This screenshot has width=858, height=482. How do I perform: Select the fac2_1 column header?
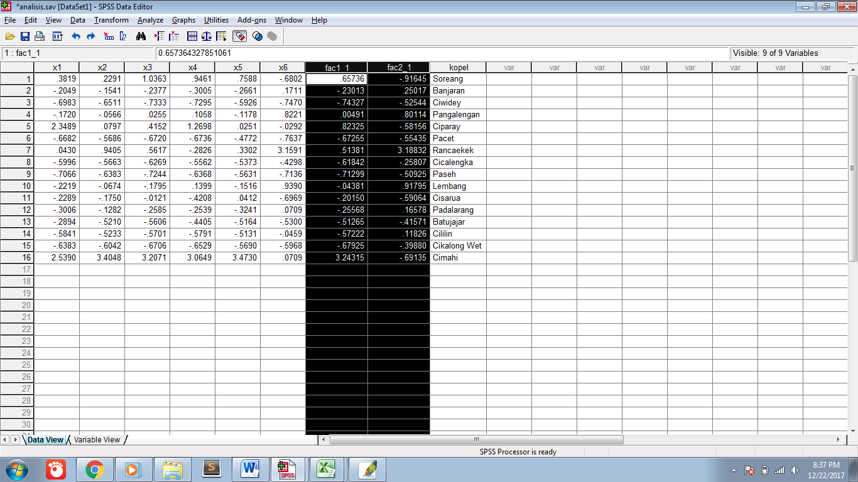pos(398,67)
